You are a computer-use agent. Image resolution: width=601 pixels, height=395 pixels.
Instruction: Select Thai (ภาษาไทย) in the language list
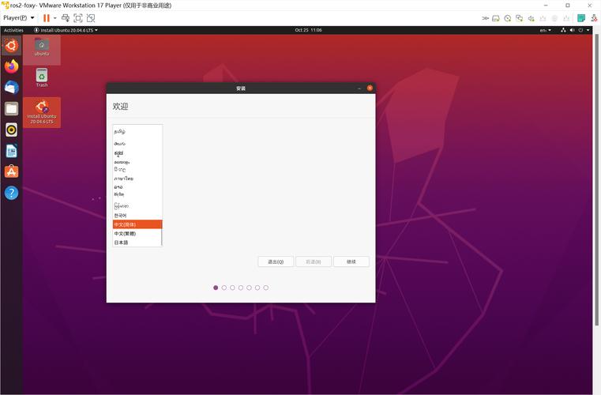click(137, 179)
